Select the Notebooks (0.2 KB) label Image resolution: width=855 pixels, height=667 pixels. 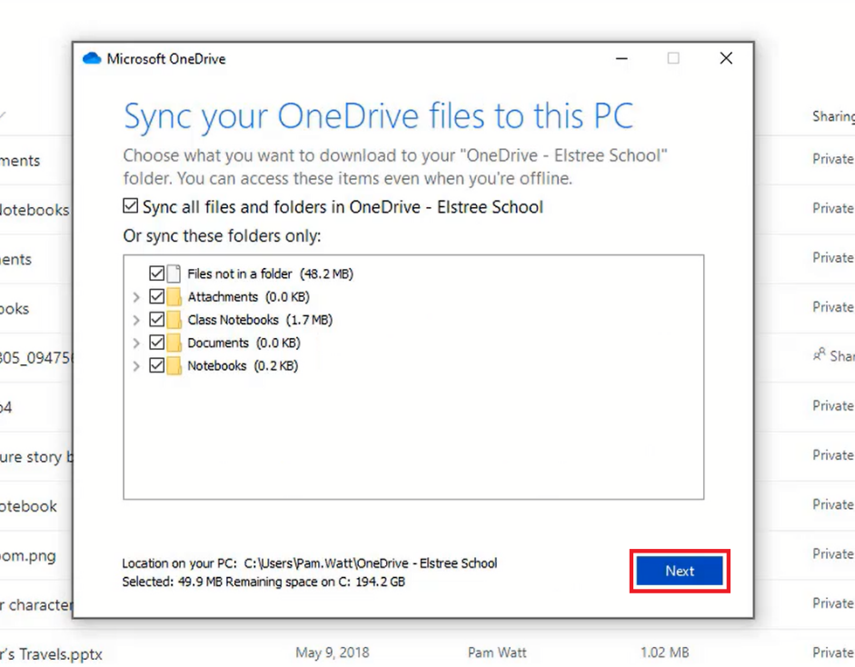tap(243, 365)
